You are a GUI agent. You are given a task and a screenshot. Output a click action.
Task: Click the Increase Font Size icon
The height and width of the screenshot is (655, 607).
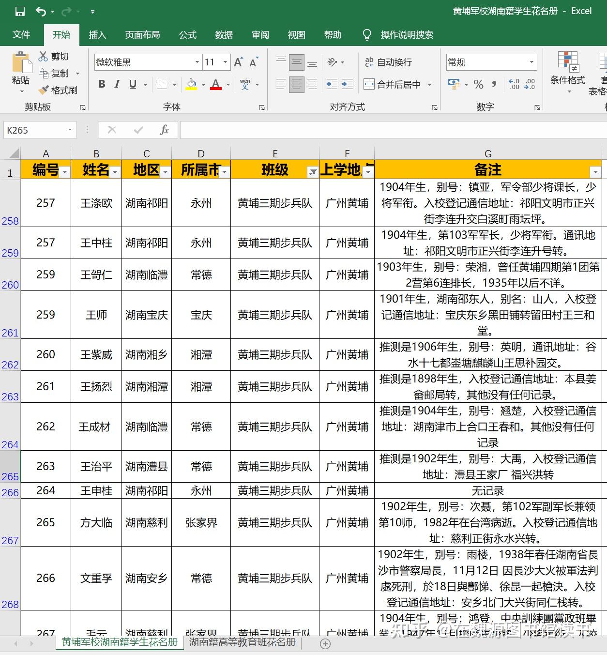pyautogui.click(x=238, y=62)
